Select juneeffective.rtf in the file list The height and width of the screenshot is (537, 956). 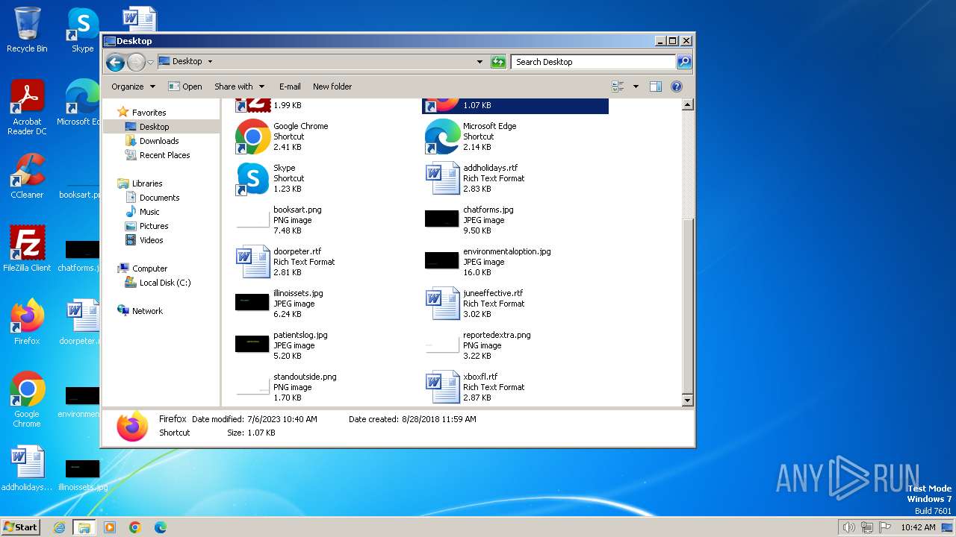517,304
